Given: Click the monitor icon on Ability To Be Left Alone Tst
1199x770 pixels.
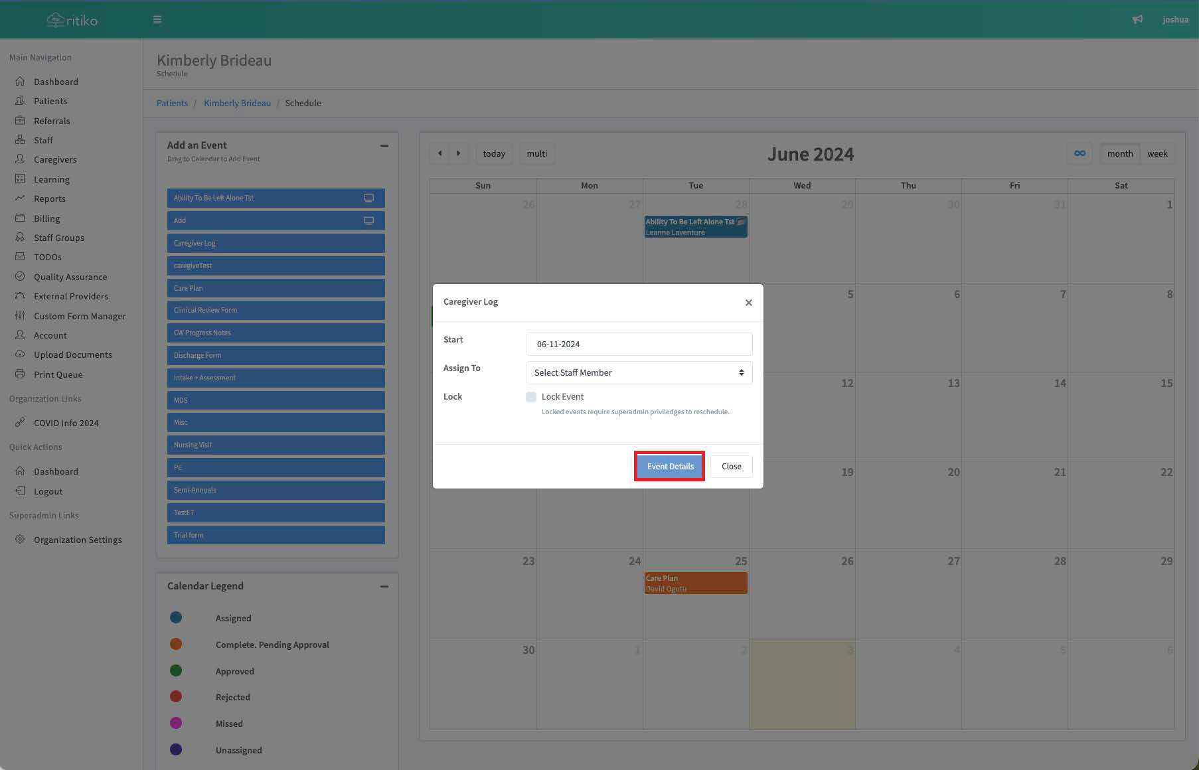Looking at the screenshot, I should (368, 198).
